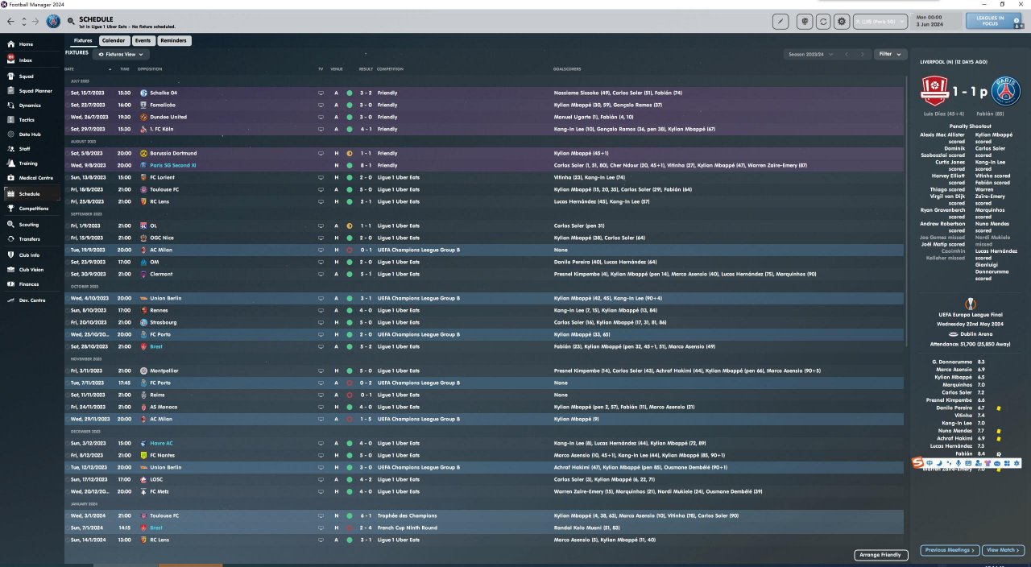This screenshot has width=1031, height=567.
Task: Switch to the Events tab
Action: point(143,40)
